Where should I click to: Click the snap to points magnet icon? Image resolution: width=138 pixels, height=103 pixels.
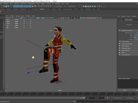[44, 6]
